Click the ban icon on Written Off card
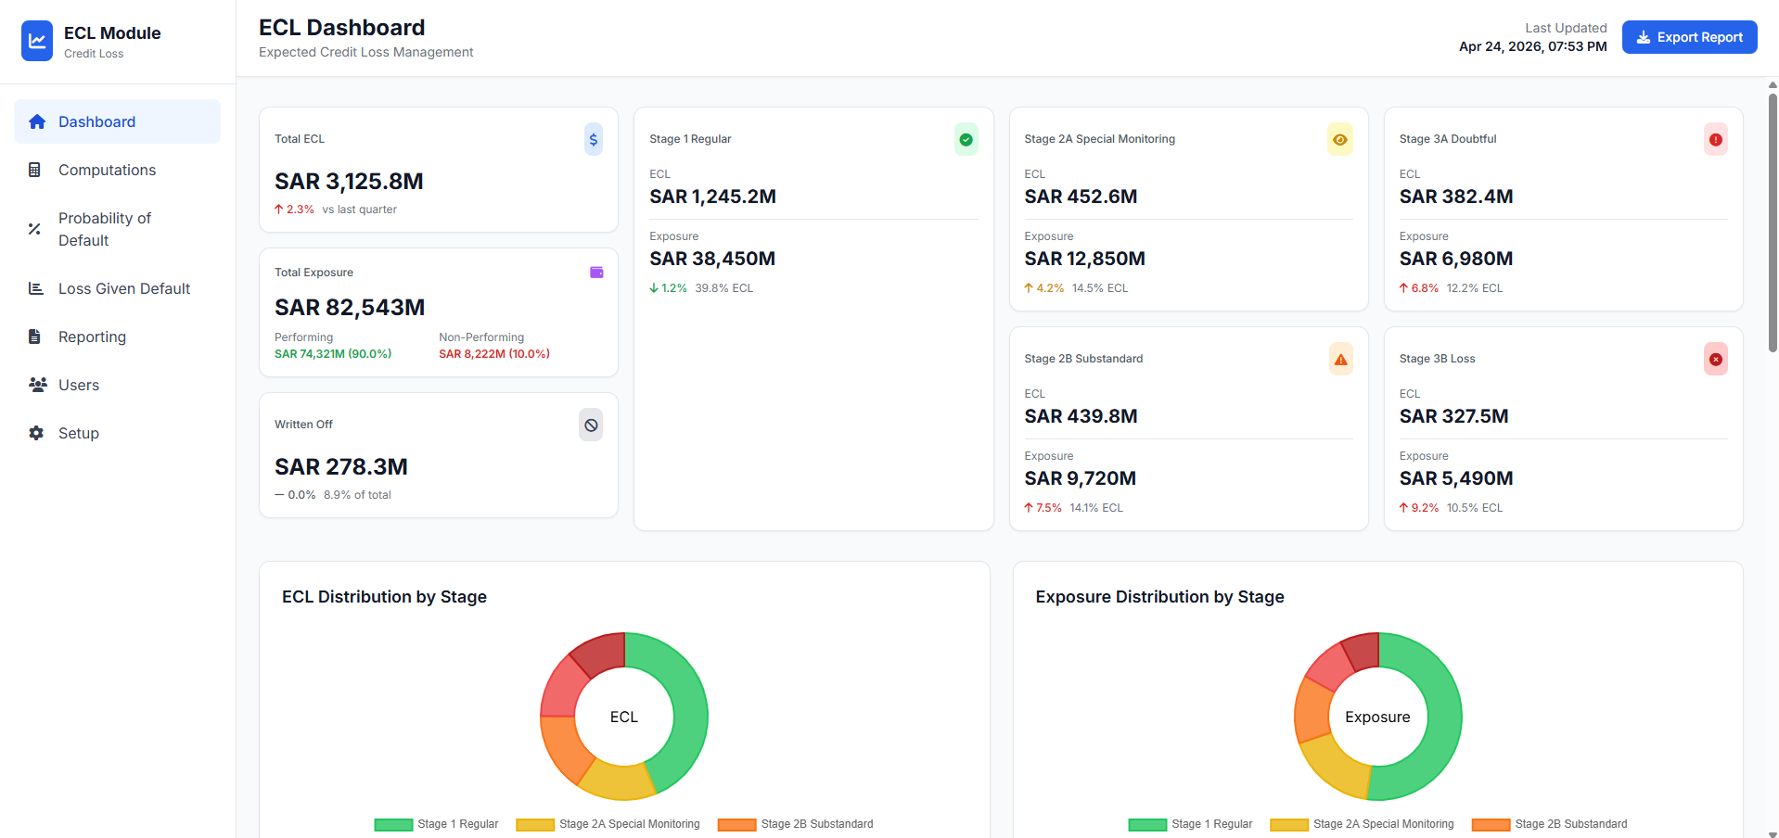 pyautogui.click(x=591, y=425)
